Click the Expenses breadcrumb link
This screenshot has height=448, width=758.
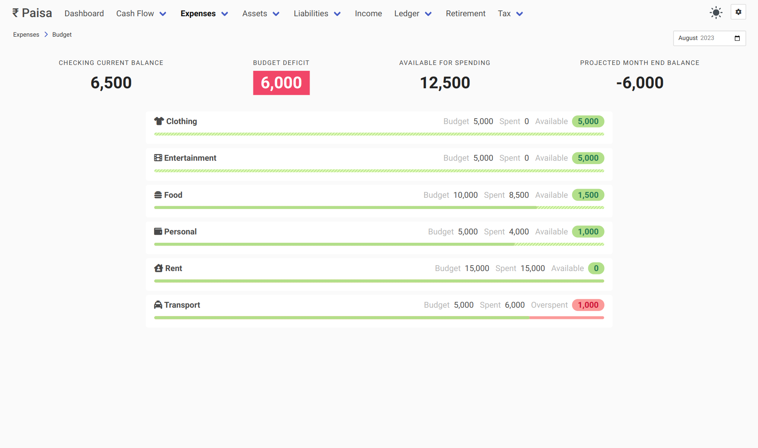tap(26, 35)
